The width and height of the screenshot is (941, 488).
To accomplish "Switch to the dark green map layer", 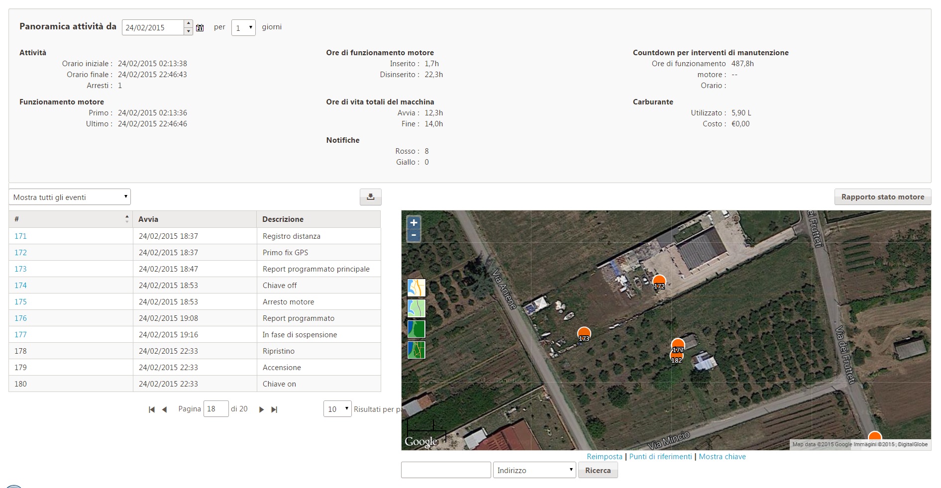I will pos(416,329).
